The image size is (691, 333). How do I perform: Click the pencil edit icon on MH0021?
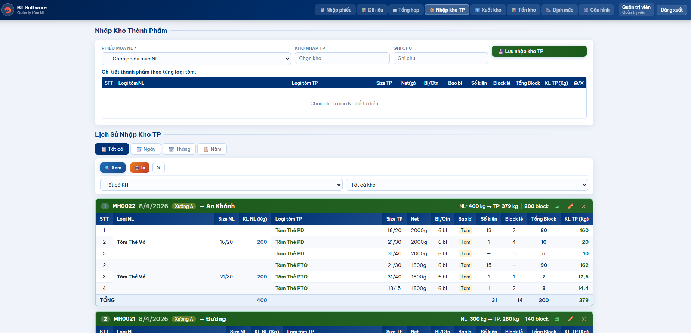(570, 319)
